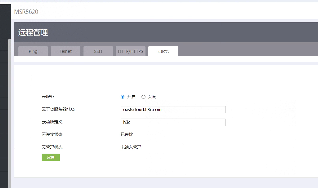Select the SSH tab

coord(98,51)
